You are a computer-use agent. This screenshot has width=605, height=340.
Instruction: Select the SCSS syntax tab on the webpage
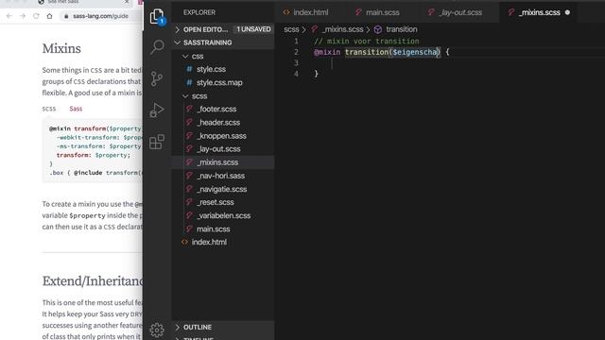point(49,109)
